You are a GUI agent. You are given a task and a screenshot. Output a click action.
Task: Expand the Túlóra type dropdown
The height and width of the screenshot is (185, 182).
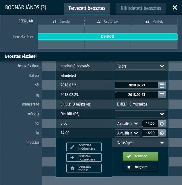(x=140, y=66)
